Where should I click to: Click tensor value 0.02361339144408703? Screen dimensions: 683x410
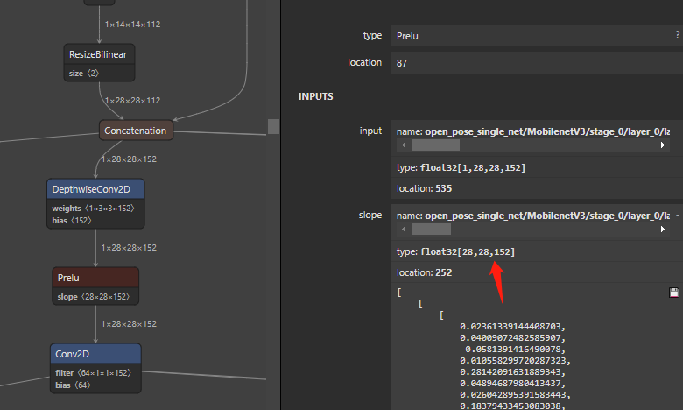[x=512, y=327]
